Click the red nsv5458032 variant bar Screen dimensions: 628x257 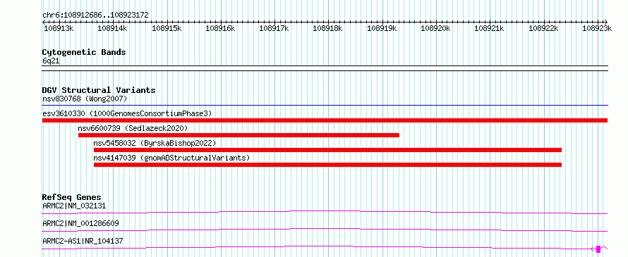pyautogui.click(x=327, y=150)
